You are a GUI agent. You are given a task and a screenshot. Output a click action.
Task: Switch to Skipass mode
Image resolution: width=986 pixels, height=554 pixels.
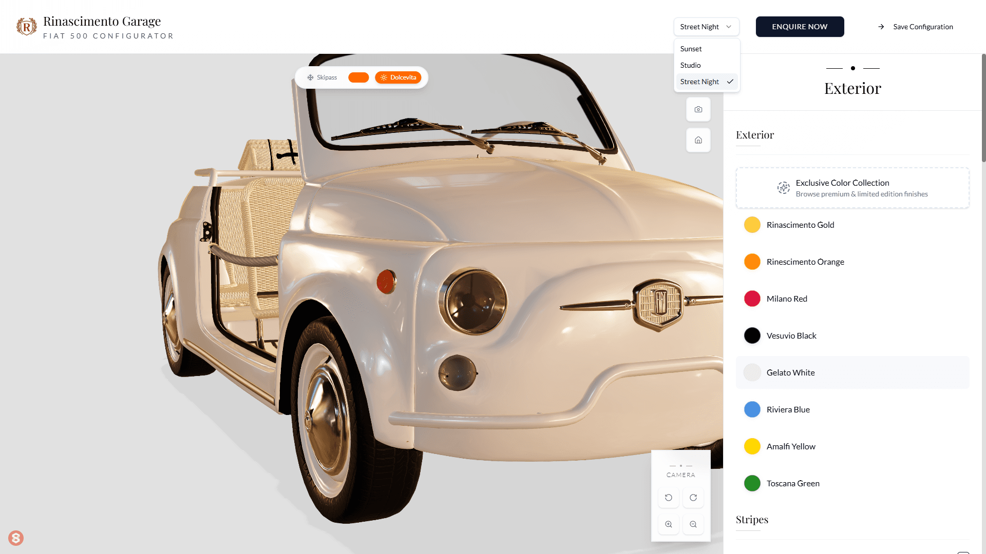322,77
